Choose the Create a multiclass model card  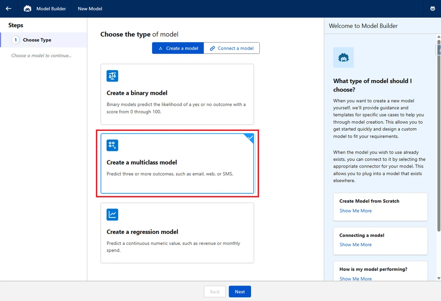click(x=177, y=163)
